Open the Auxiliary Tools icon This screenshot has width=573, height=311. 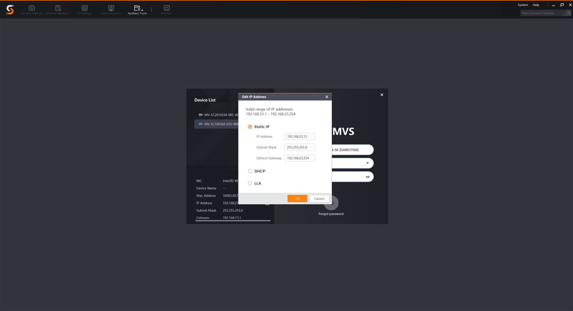137,10
